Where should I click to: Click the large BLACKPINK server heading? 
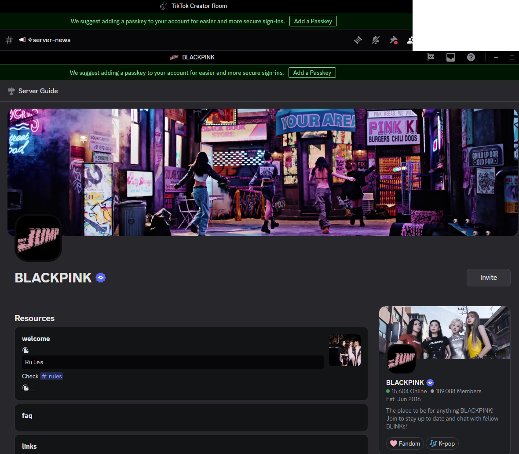click(53, 278)
